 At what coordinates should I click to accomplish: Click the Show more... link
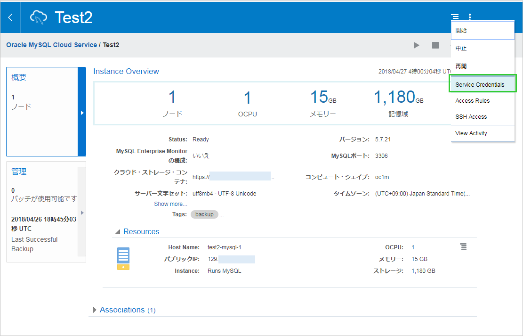point(170,204)
